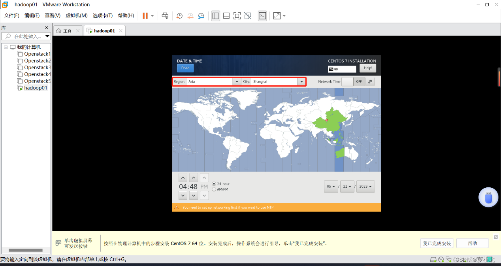Open the 文件(F) menu
The height and width of the screenshot is (266, 501).
12,15
